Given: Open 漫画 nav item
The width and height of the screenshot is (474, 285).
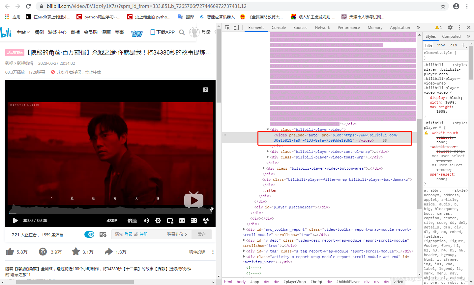Looking at the screenshot, I should click(106, 32).
